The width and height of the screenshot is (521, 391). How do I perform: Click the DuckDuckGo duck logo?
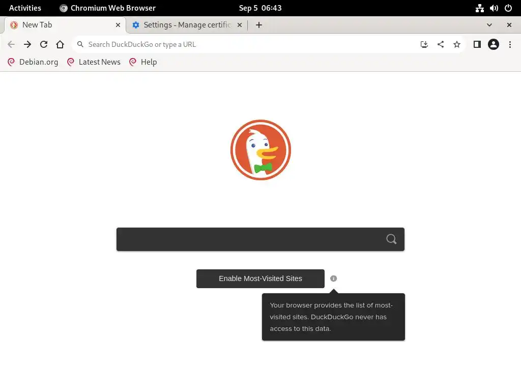tap(260, 150)
